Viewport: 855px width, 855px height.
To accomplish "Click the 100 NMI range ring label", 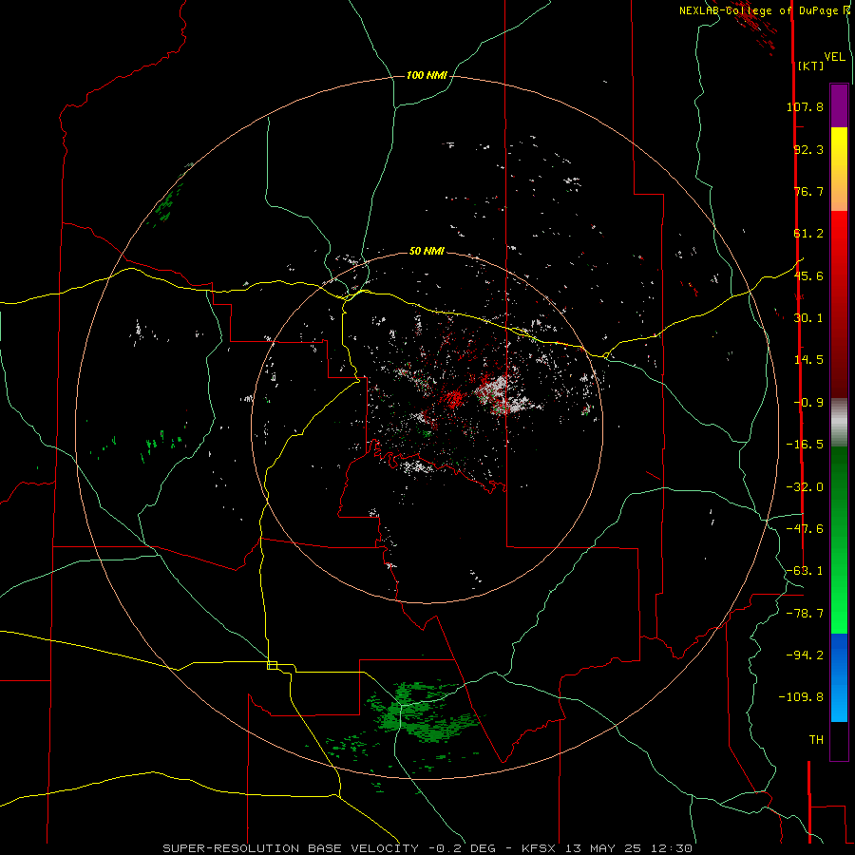I will point(427,75).
